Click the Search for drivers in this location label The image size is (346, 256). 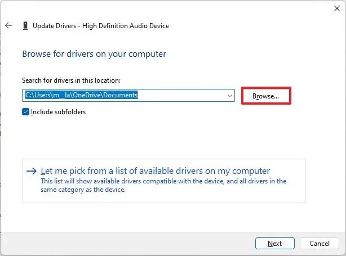click(x=71, y=80)
